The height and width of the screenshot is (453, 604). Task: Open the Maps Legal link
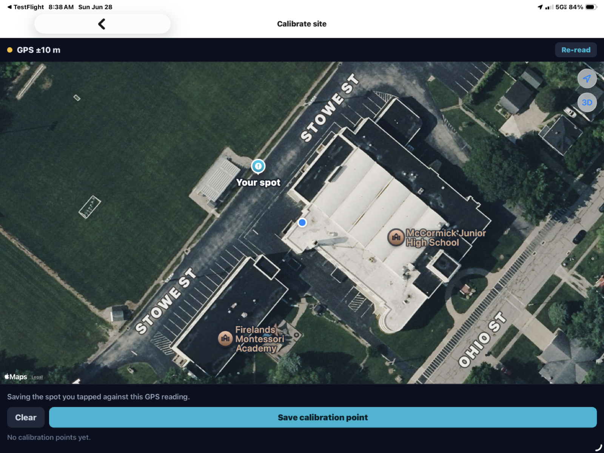click(37, 377)
